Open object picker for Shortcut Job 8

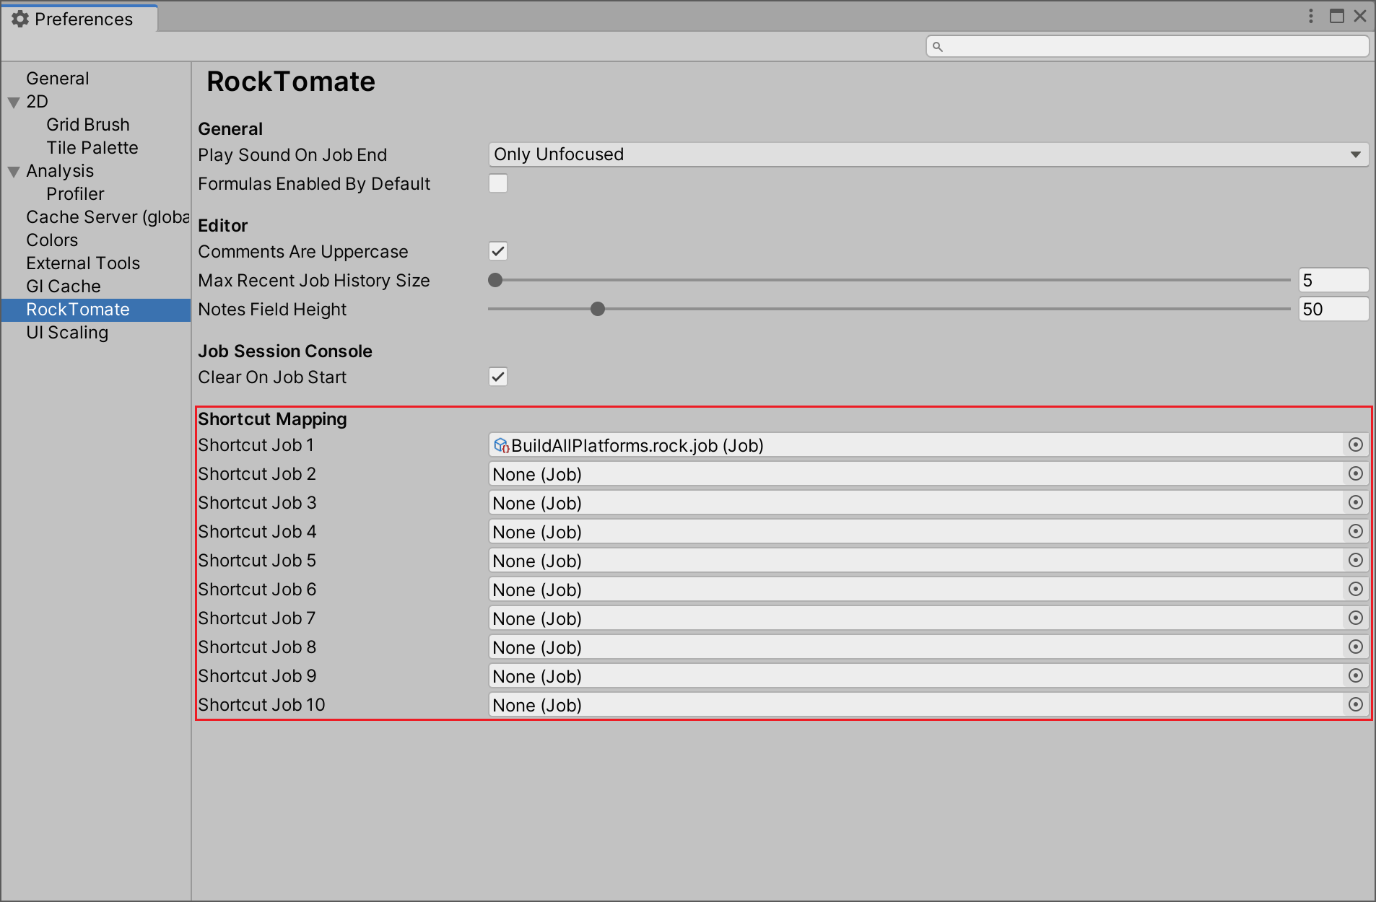click(x=1355, y=647)
